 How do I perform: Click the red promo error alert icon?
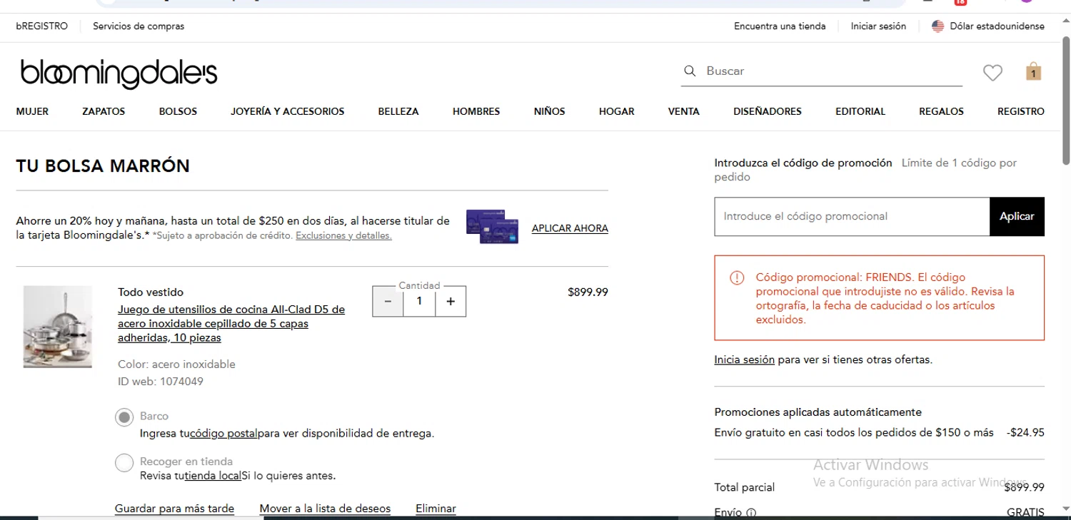(x=737, y=277)
